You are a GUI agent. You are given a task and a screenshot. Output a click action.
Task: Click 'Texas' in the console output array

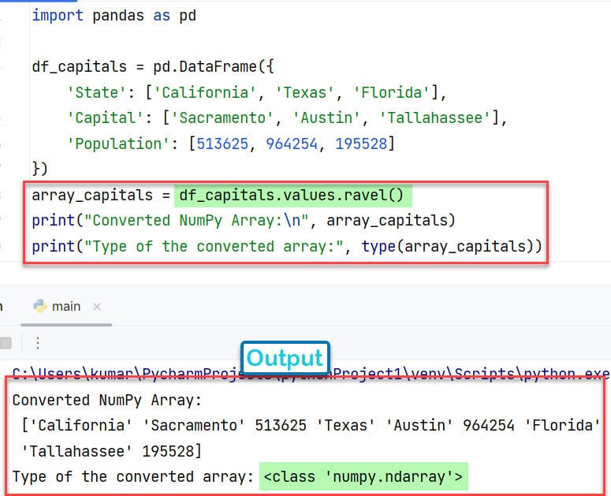[x=345, y=426]
